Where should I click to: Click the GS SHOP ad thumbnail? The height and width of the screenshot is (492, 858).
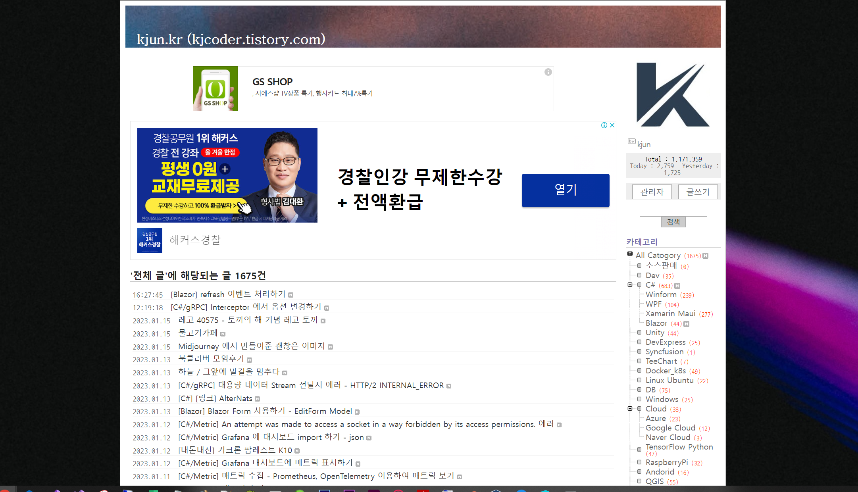215,88
